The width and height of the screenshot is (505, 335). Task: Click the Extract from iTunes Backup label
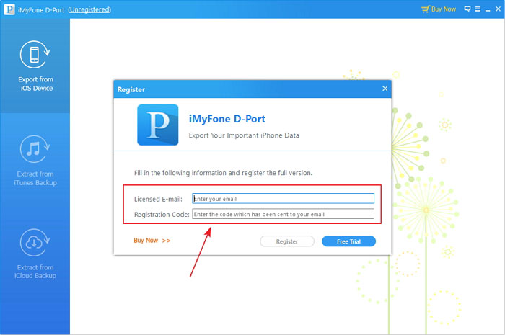pyautogui.click(x=35, y=179)
